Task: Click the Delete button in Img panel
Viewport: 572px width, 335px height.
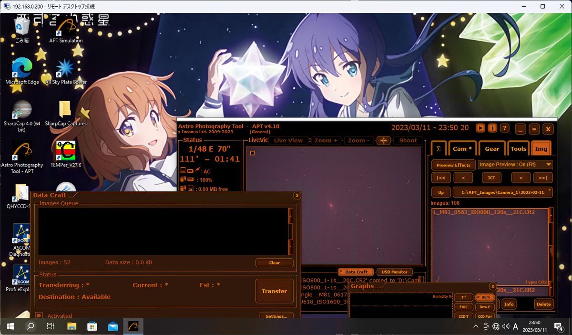Action: click(x=543, y=304)
